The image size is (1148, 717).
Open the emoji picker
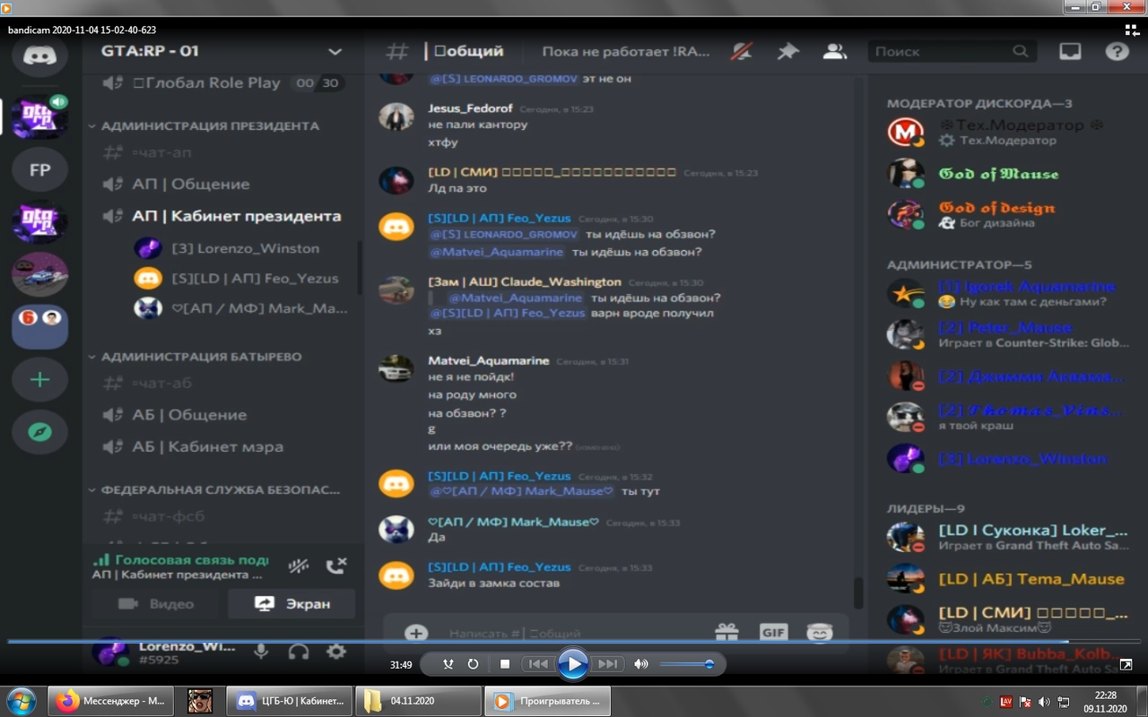tap(819, 633)
